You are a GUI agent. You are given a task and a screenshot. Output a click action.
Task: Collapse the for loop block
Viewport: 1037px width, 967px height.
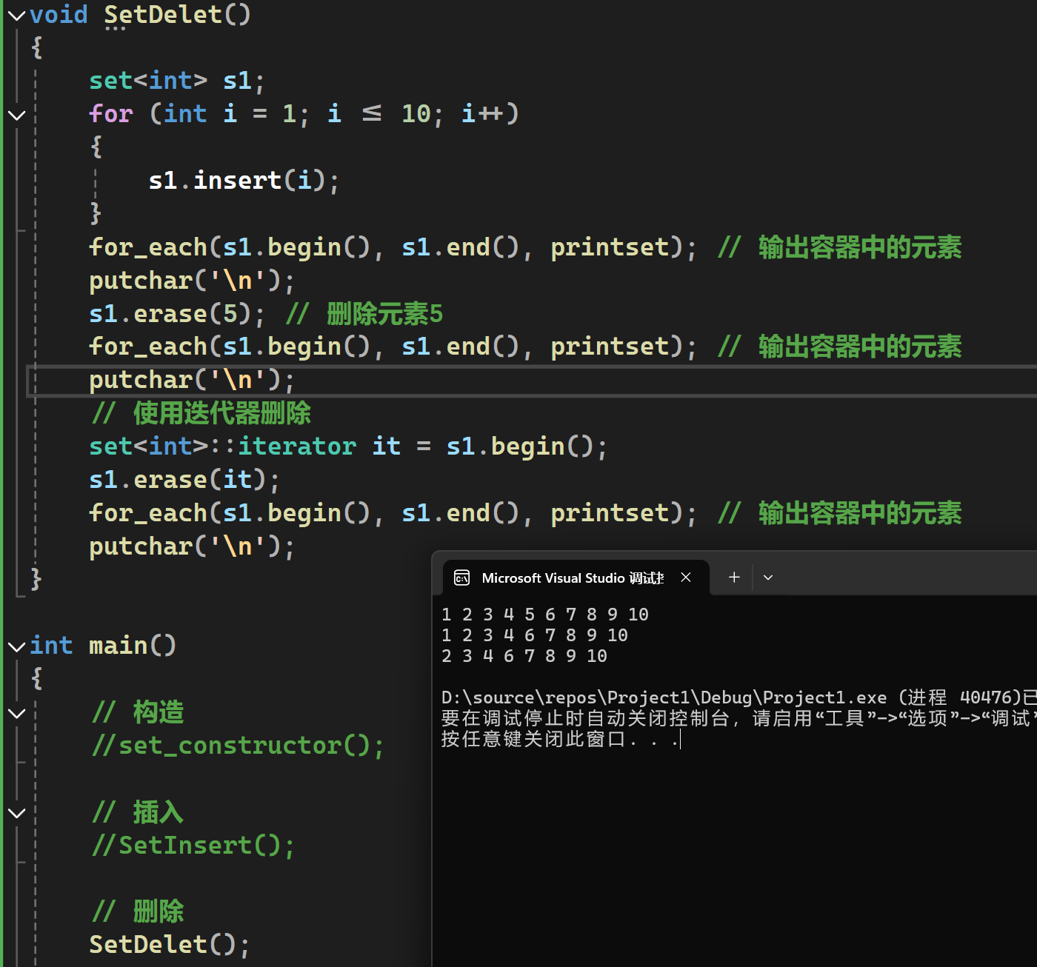pos(16,115)
